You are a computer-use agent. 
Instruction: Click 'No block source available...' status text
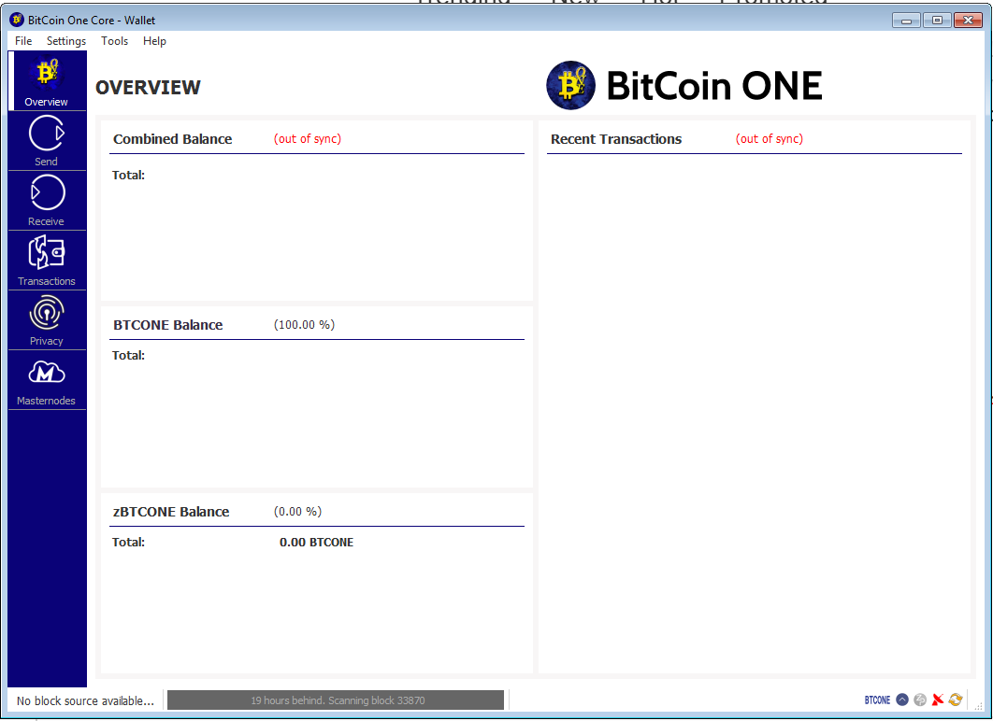click(85, 700)
